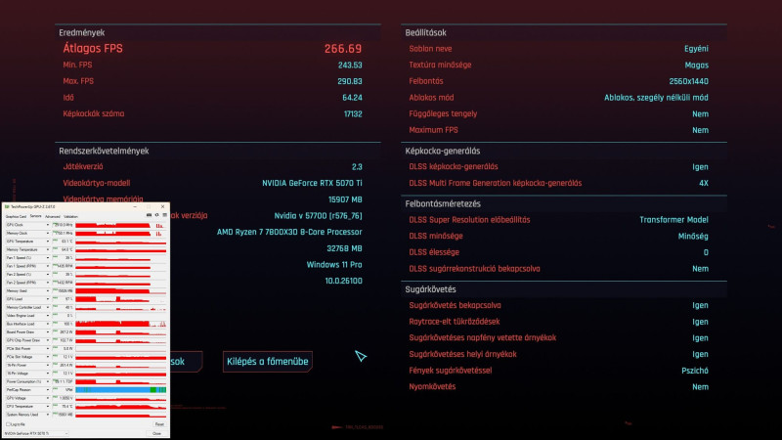
Task: Open the CPU Temperature sensor dropdown
Action: 48,406
